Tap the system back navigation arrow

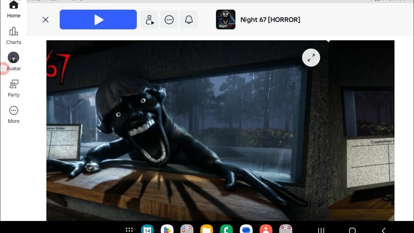point(384,230)
